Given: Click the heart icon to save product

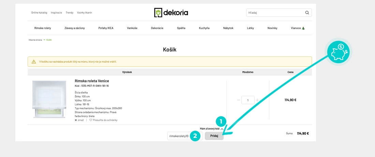Looking at the screenshot, I should click(x=91, y=120).
